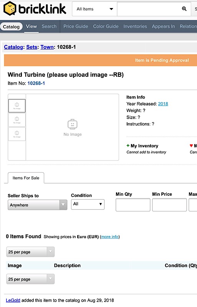This screenshot has width=197, height=307.
Task: Click the magnifier search icon
Action: pos(184,9)
